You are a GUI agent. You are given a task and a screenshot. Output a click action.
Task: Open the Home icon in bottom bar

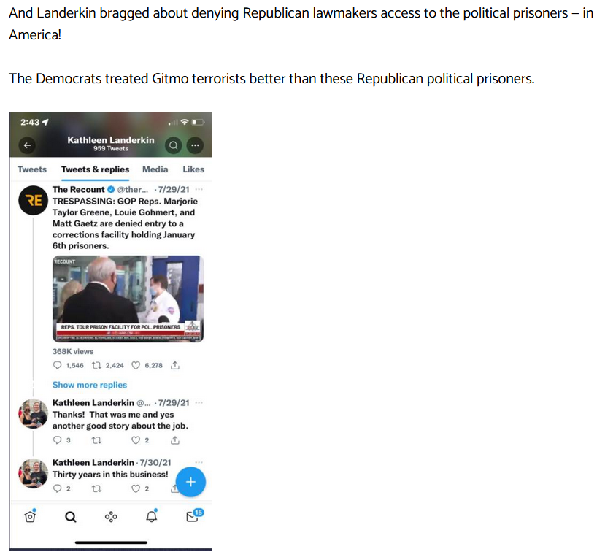[30, 516]
